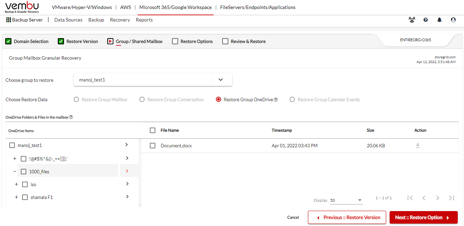Select the Document.docx file name
This screenshot has width=464, height=226.
pyautogui.click(x=176, y=146)
